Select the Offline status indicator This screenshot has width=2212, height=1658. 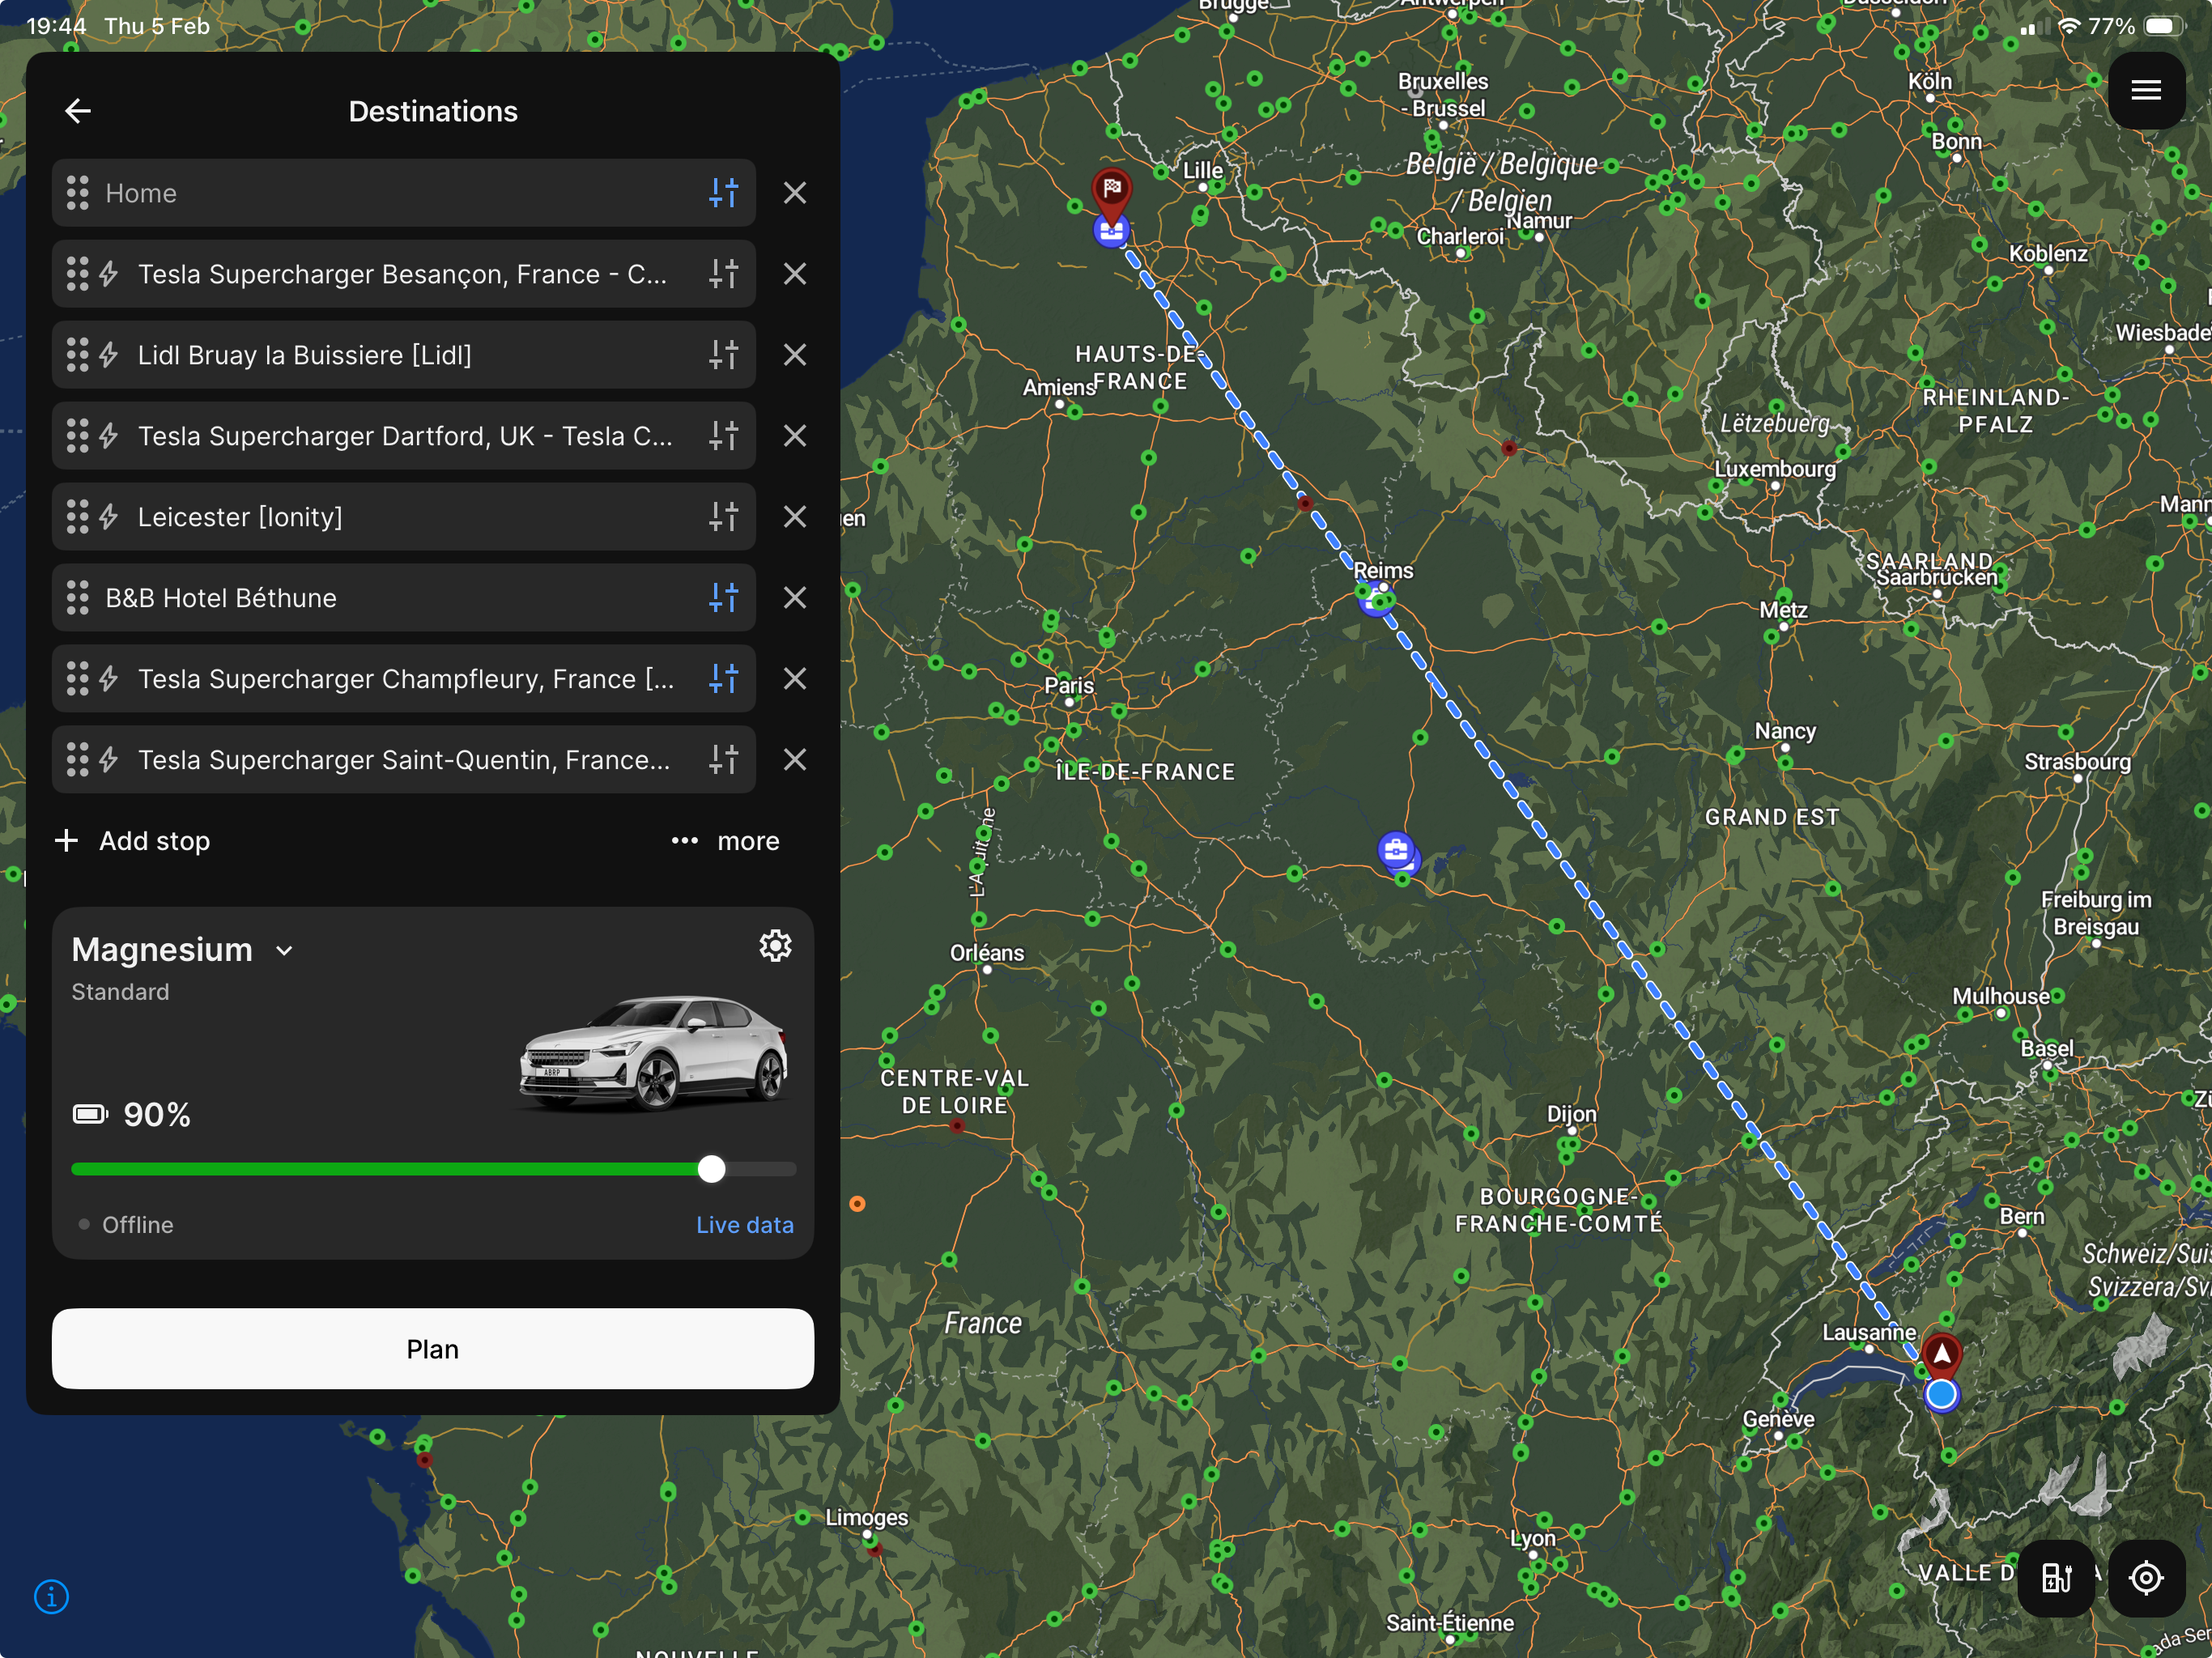(126, 1225)
